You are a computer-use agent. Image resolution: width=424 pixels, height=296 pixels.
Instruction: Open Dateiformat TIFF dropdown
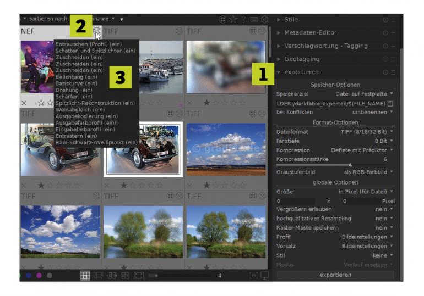[x=335, y=132]
